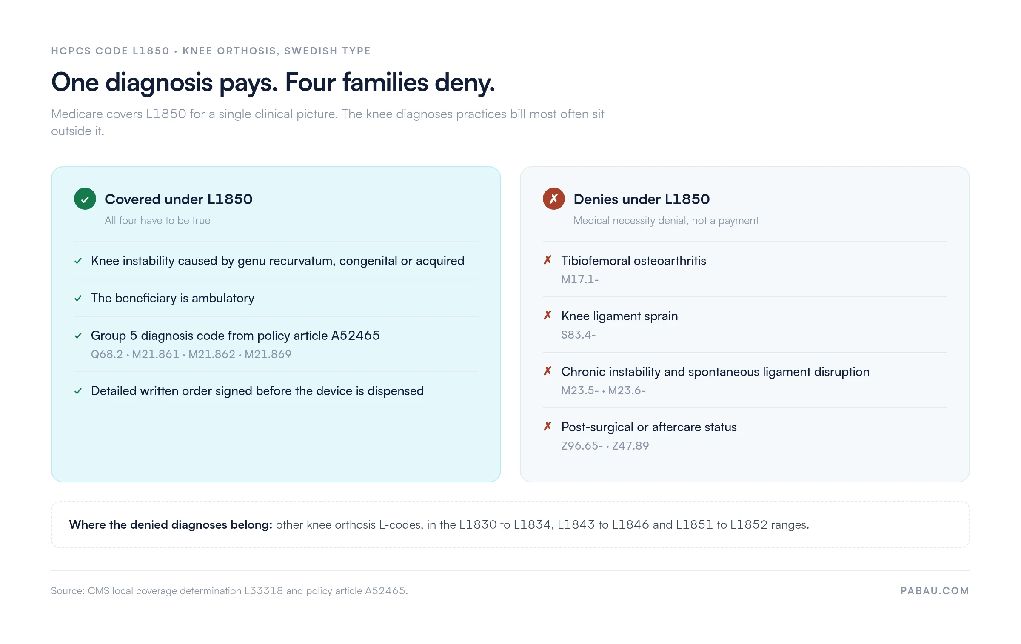Click the checkmark beside genu recurvatum line
This screenshot has height=644, width=1021.
point(78,261)
